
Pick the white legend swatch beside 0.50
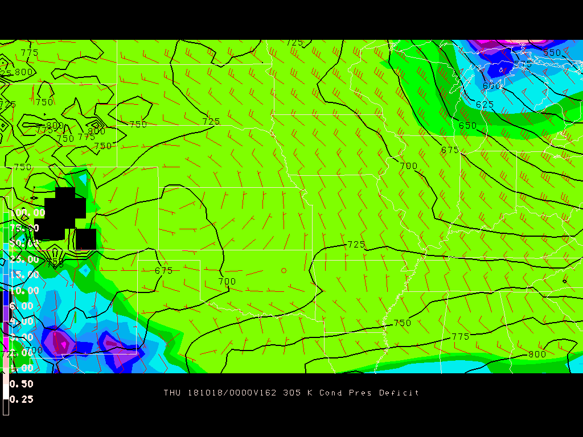point(6,384)
